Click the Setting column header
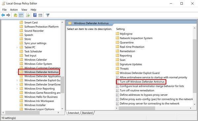 pyautogui.click(x=120, y=29)
